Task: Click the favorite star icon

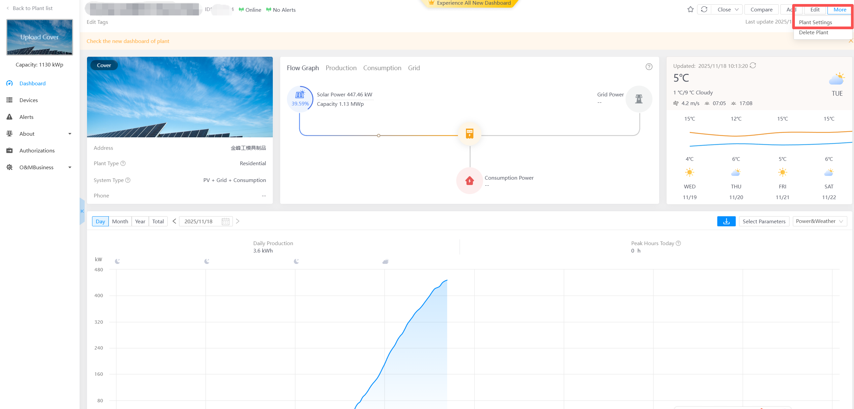Action: [690, 9]
